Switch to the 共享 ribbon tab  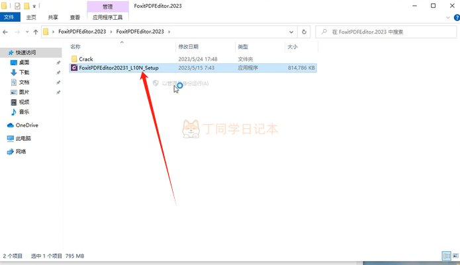pyautogui.click(x=53, y=17)
